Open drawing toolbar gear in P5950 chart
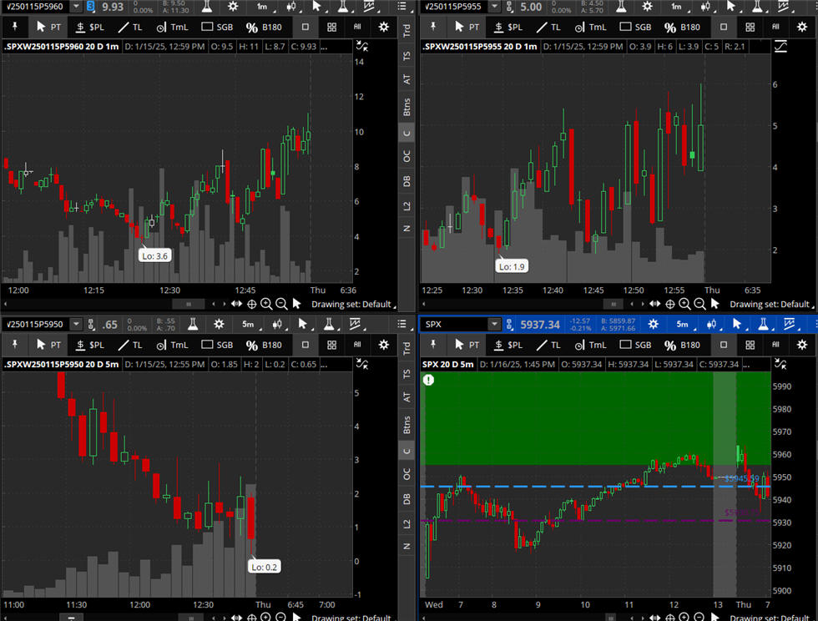 pos(383,345)
